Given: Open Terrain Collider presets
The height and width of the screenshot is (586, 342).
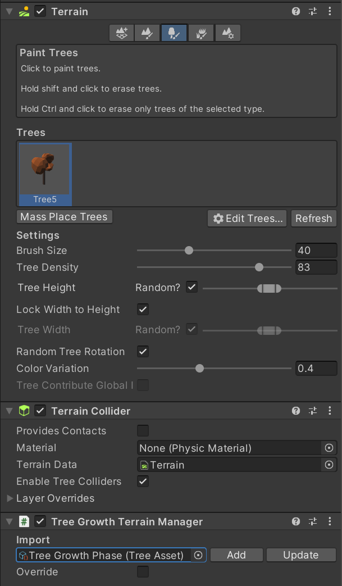Looking at the screenshot, I should point(312,411).
